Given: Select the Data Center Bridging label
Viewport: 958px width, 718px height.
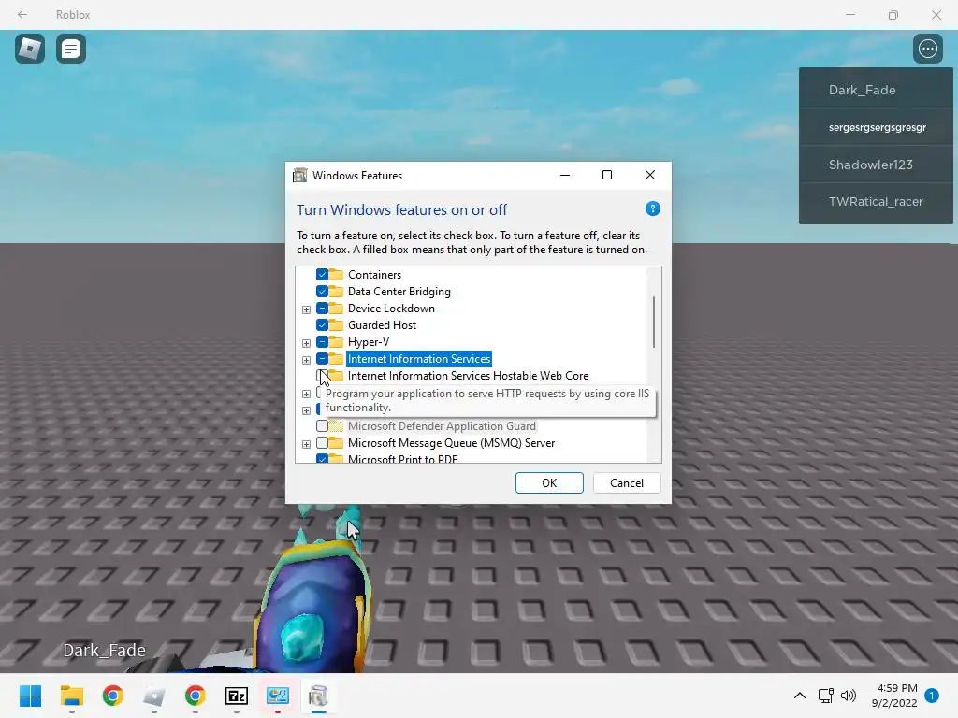Looking at the screenshot, I should pos(399,292).
